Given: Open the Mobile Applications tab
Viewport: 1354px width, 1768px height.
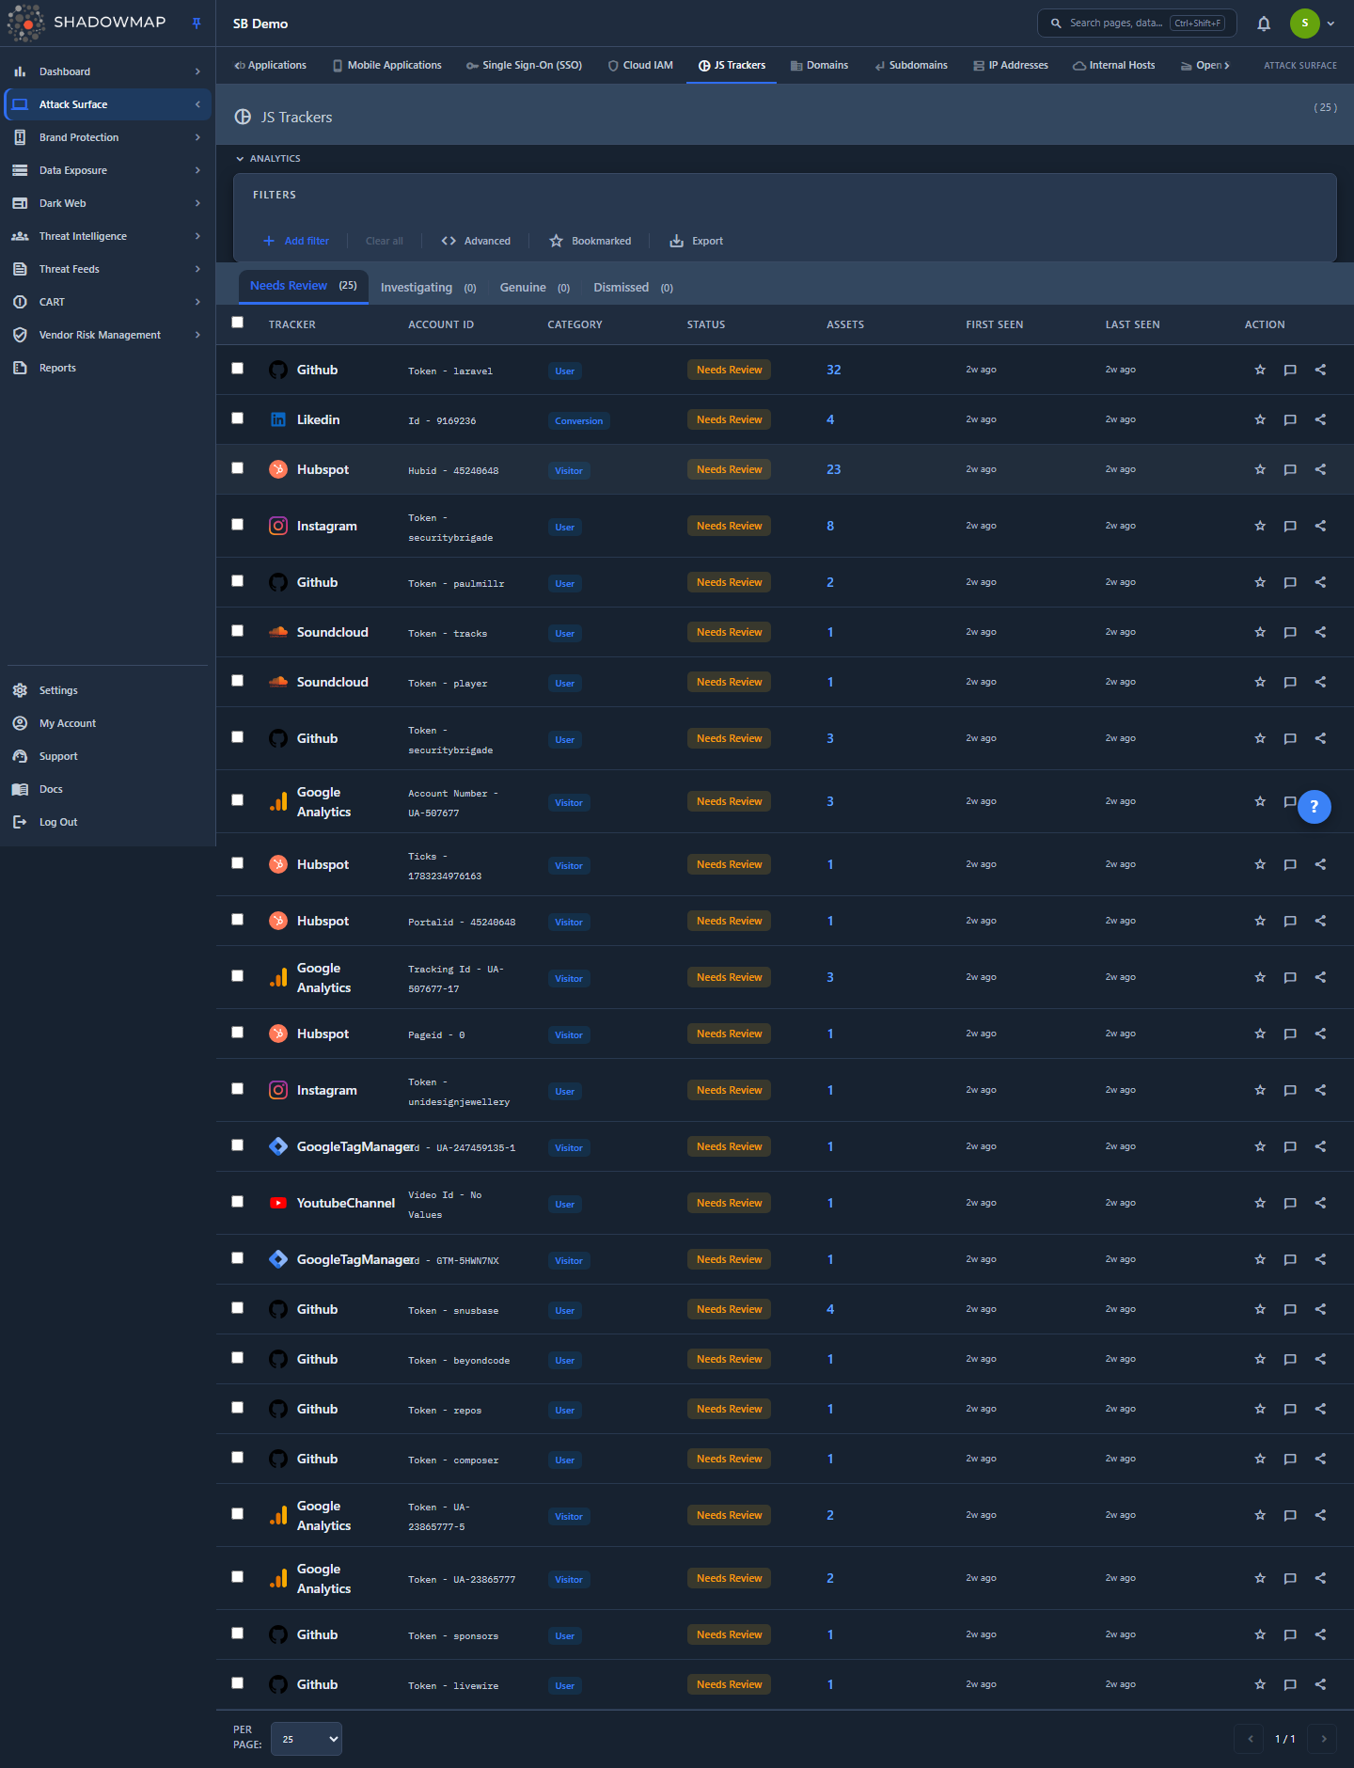Looking at the screenshot, I should [386, 66].
